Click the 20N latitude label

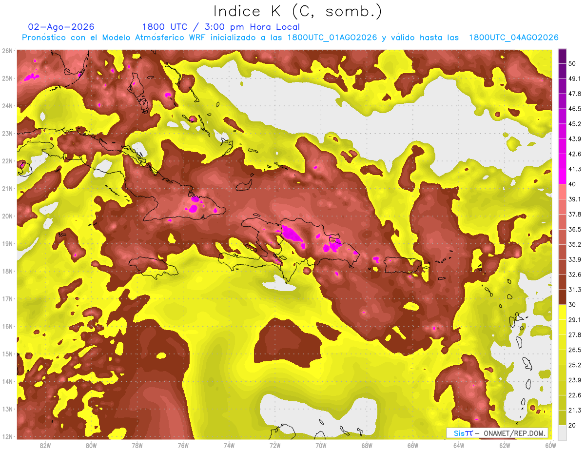pos(7,216)
